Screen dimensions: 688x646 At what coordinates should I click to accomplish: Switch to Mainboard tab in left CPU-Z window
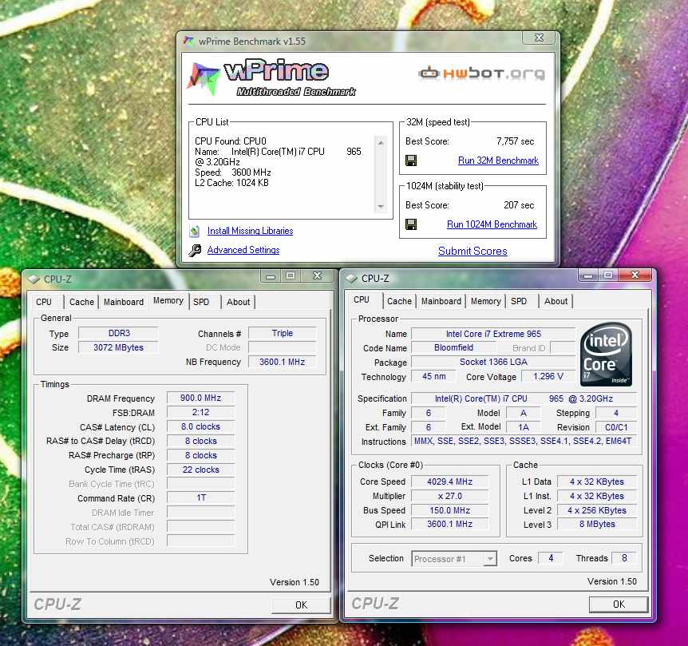(124, 302)
